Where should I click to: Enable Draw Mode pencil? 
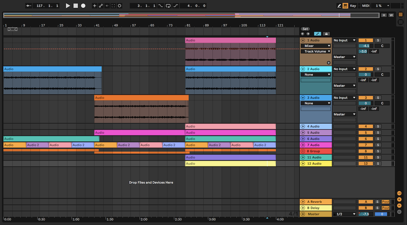(339, 6)
